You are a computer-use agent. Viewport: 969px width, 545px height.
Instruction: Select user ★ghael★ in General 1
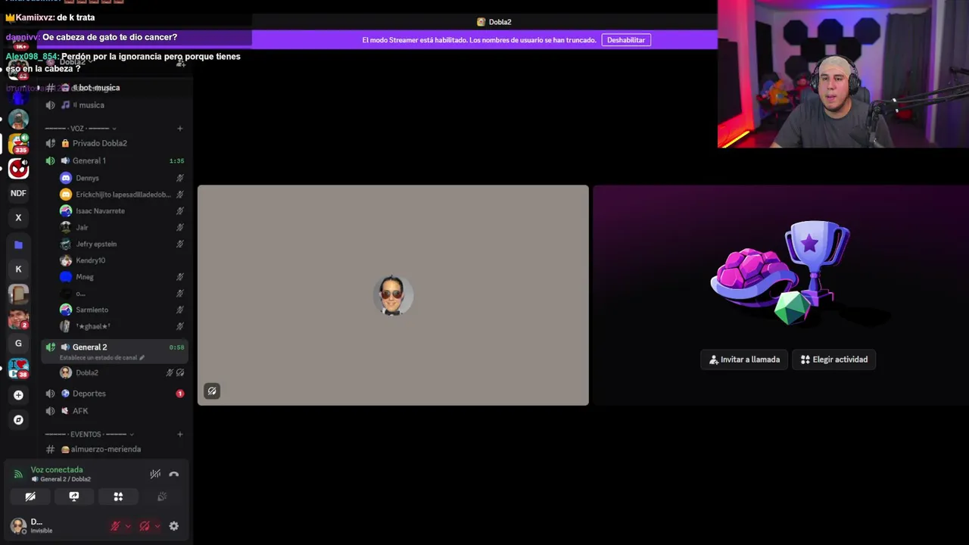coord(121,326)
